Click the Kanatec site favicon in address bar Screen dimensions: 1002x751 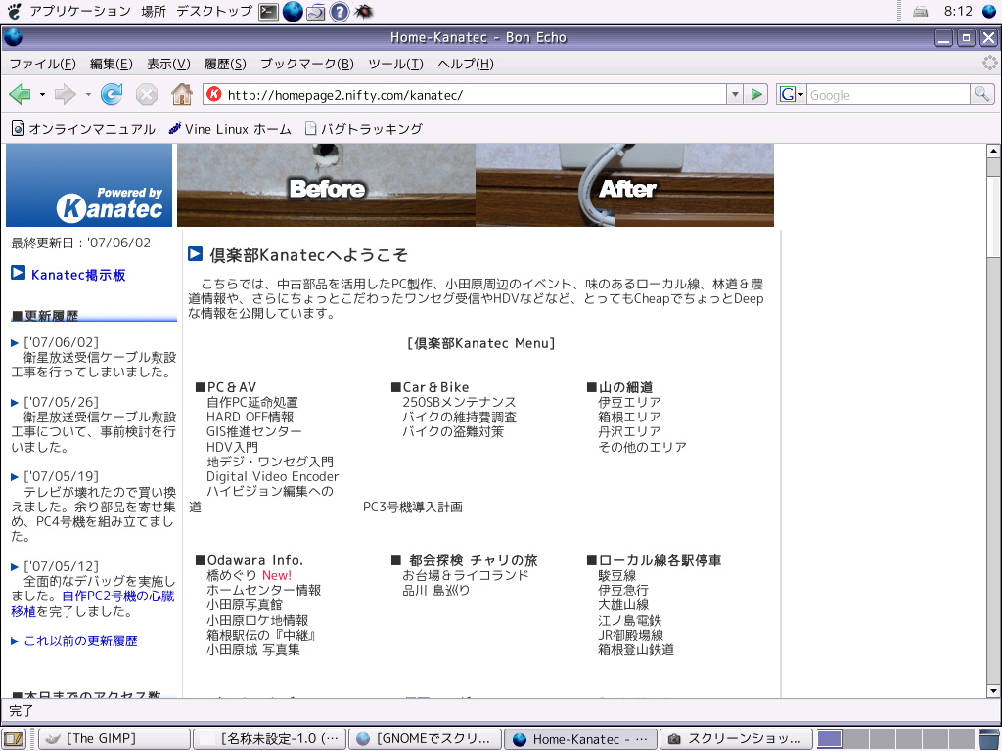tap(214, 95)
